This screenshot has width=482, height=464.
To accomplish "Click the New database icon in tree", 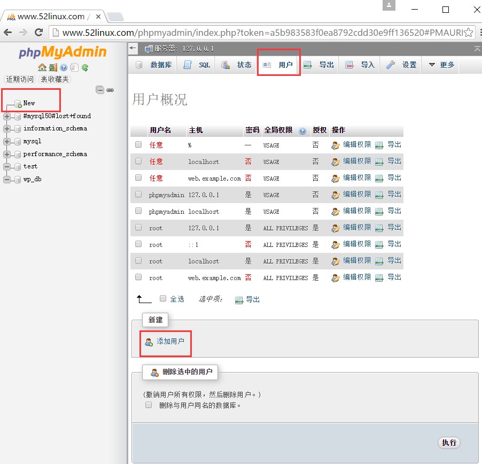I will [18, 104].
